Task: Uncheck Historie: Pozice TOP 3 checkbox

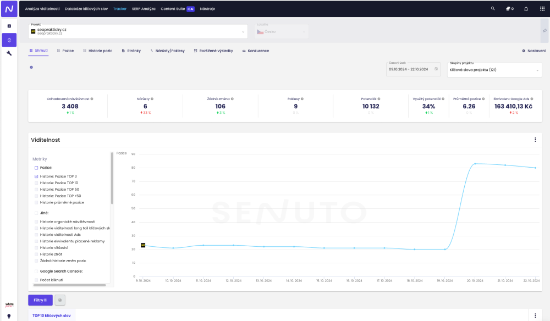Action: 36,176
